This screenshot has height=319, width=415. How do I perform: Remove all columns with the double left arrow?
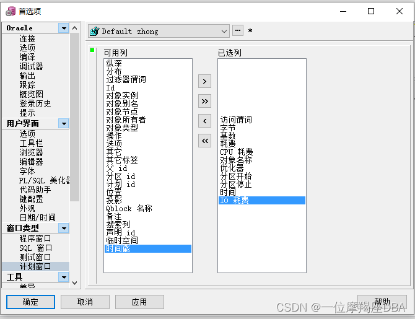click(x=204, y=141)
